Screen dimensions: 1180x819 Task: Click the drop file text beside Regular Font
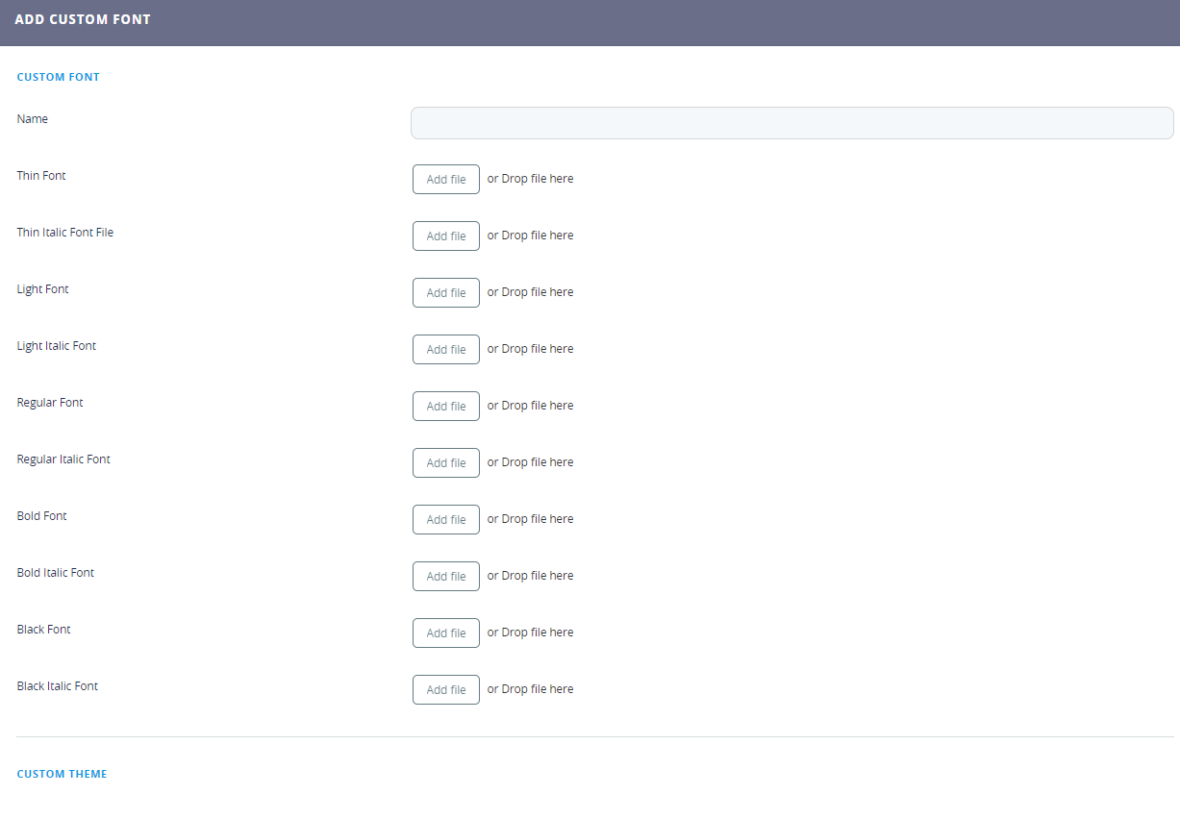pyautogui.click(x=530, y=406)
